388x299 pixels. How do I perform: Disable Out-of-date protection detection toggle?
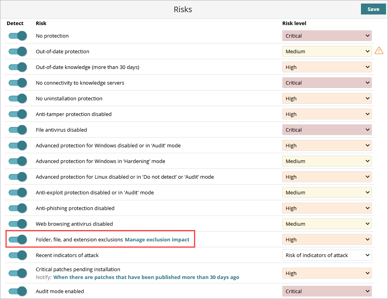point(18,51)
